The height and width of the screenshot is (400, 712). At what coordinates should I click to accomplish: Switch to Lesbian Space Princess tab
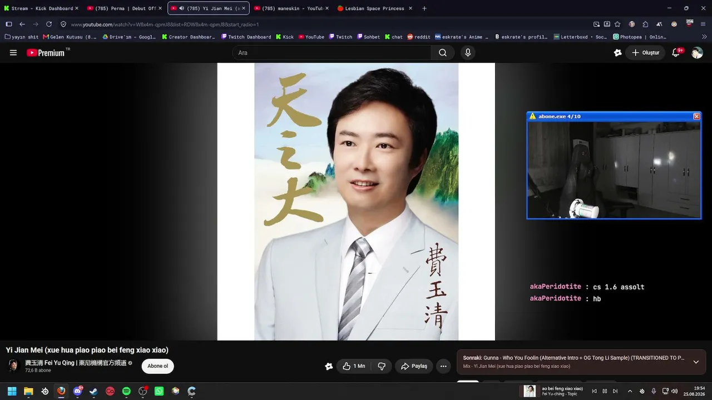(x=375, y=8)
